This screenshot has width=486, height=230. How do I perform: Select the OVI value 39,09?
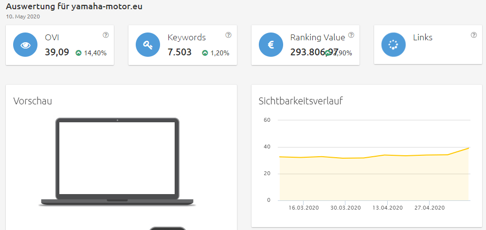57,52
